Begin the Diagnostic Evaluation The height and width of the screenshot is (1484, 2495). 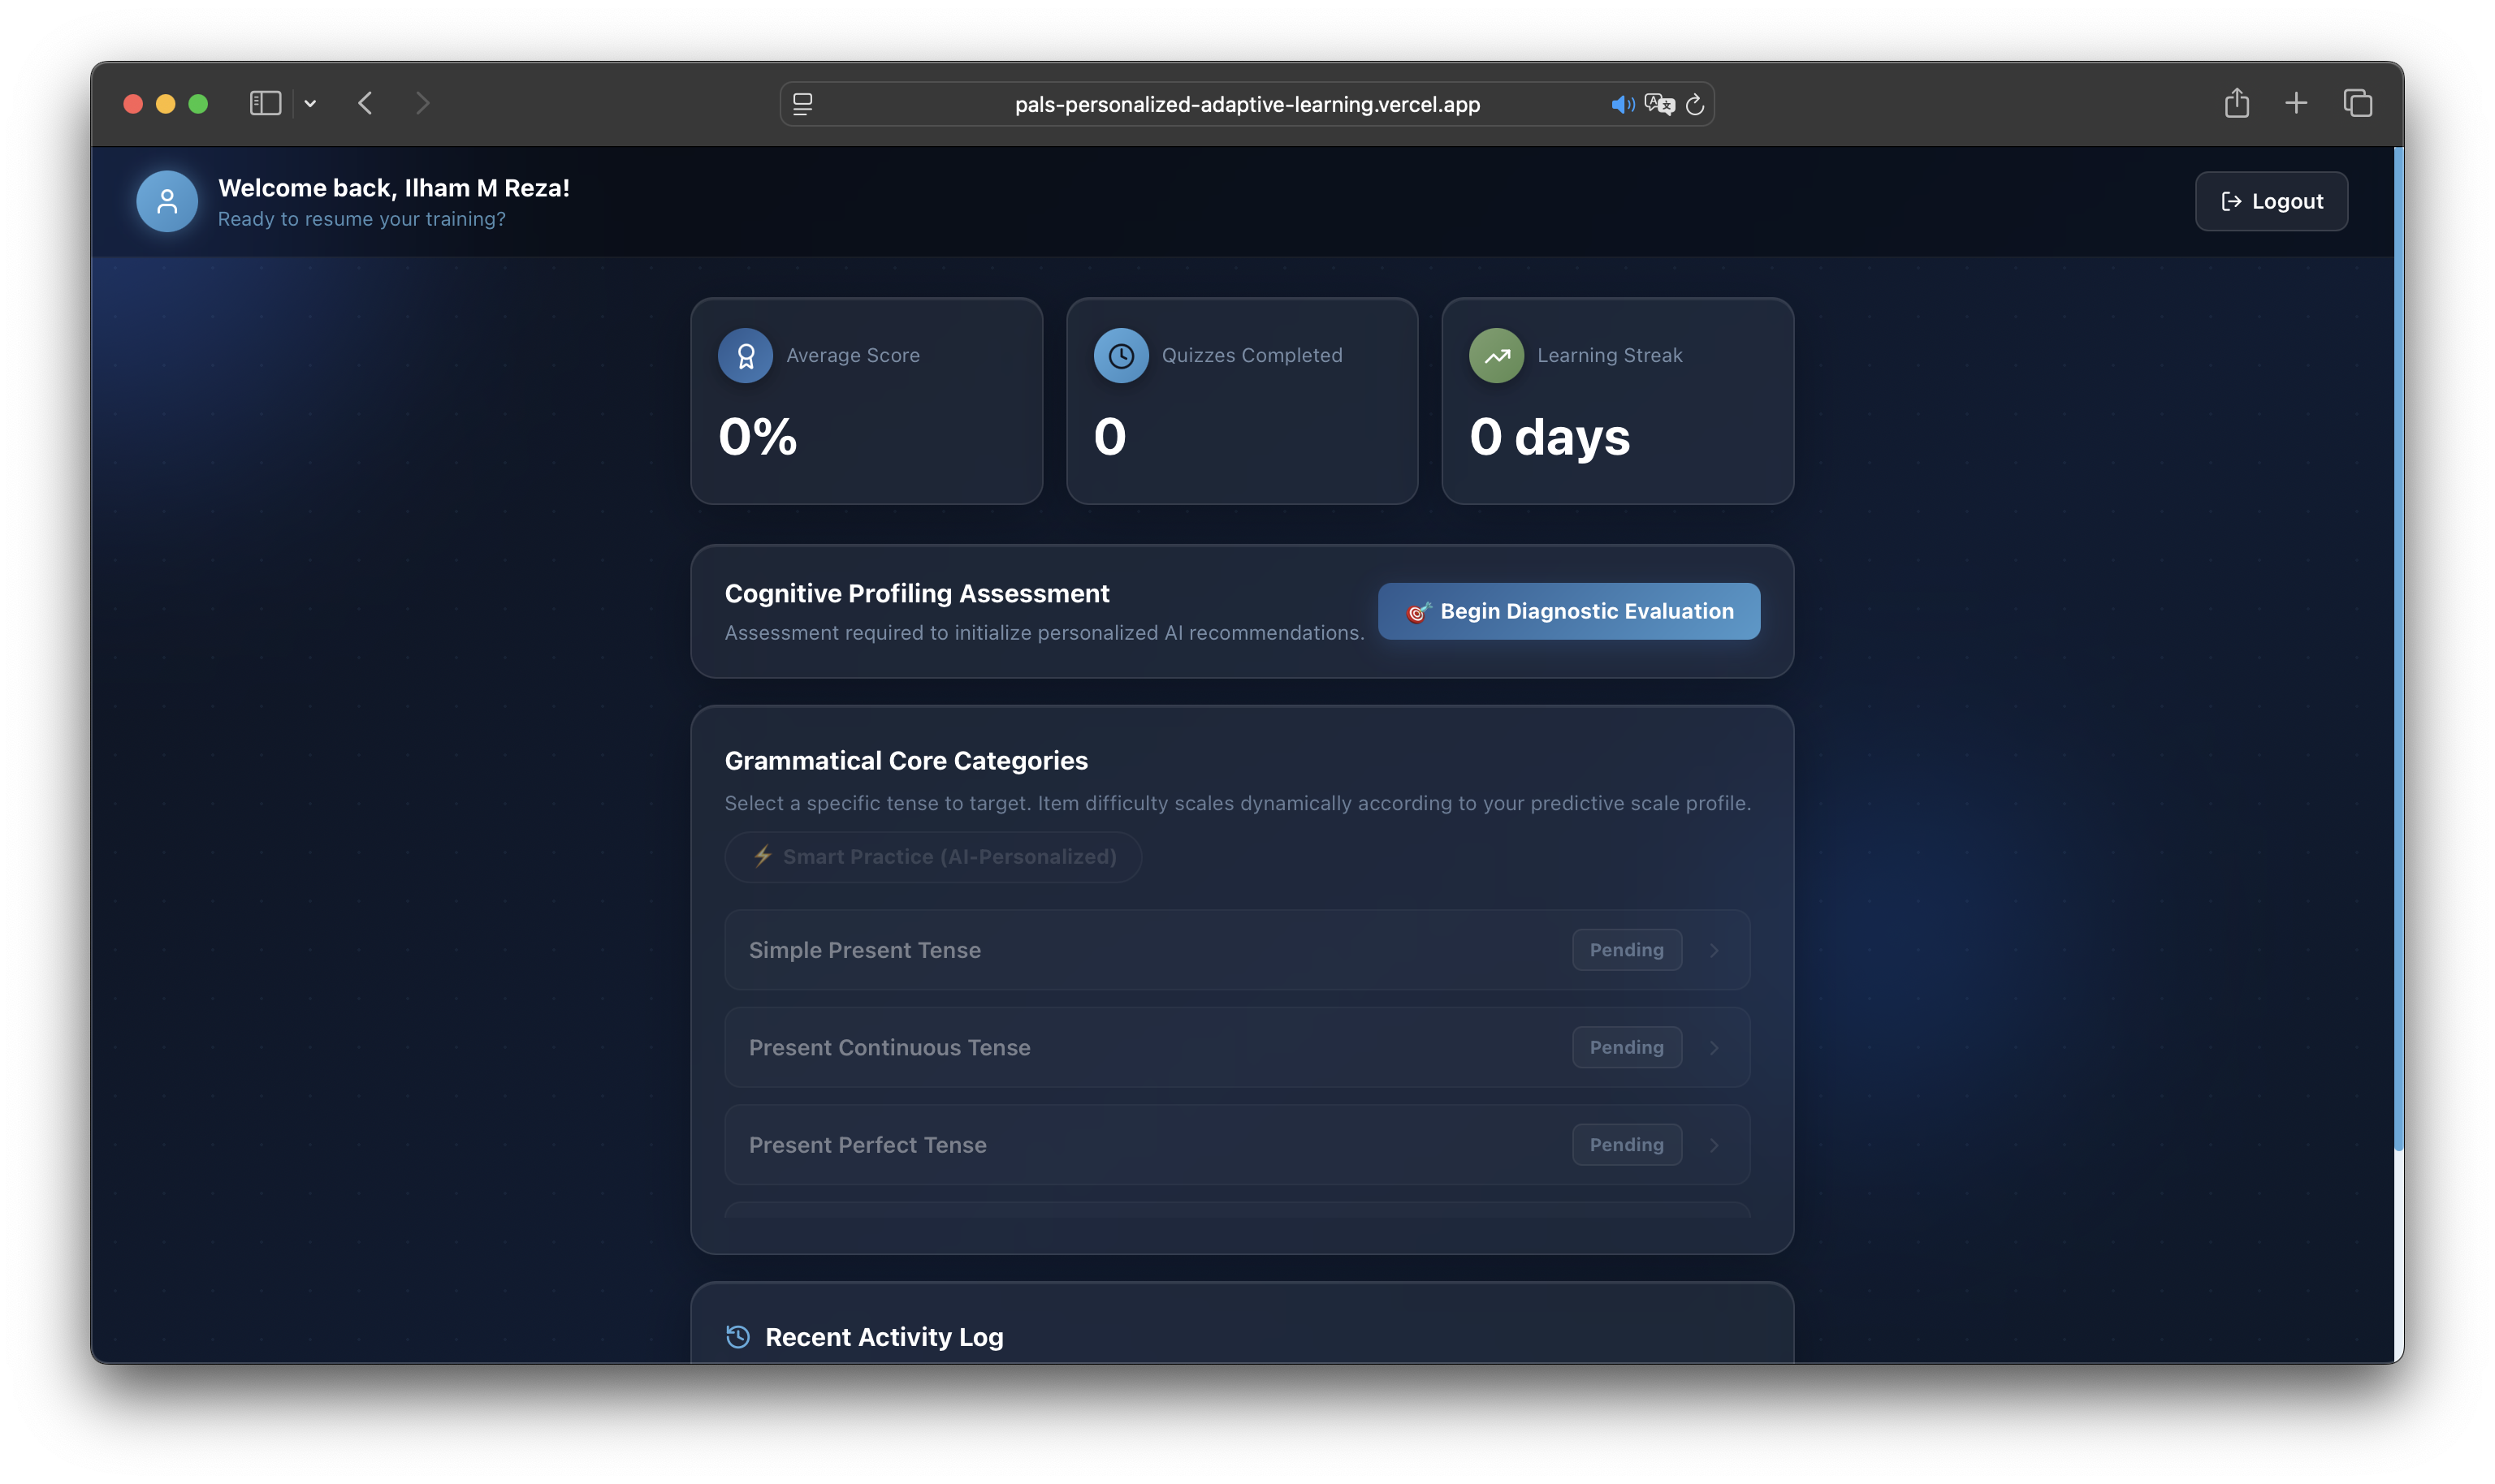[1568, 611]
